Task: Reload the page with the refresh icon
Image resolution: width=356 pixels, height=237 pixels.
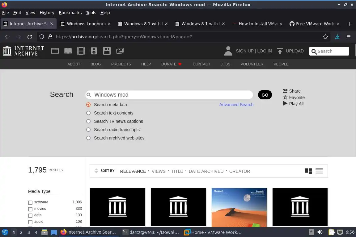Action: point(30,37)
